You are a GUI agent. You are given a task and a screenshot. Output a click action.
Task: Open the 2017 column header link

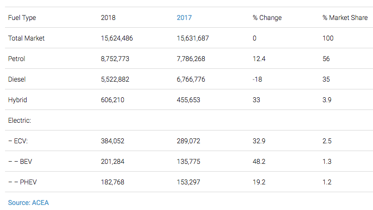pyautogui.click(x=184, y=18)
